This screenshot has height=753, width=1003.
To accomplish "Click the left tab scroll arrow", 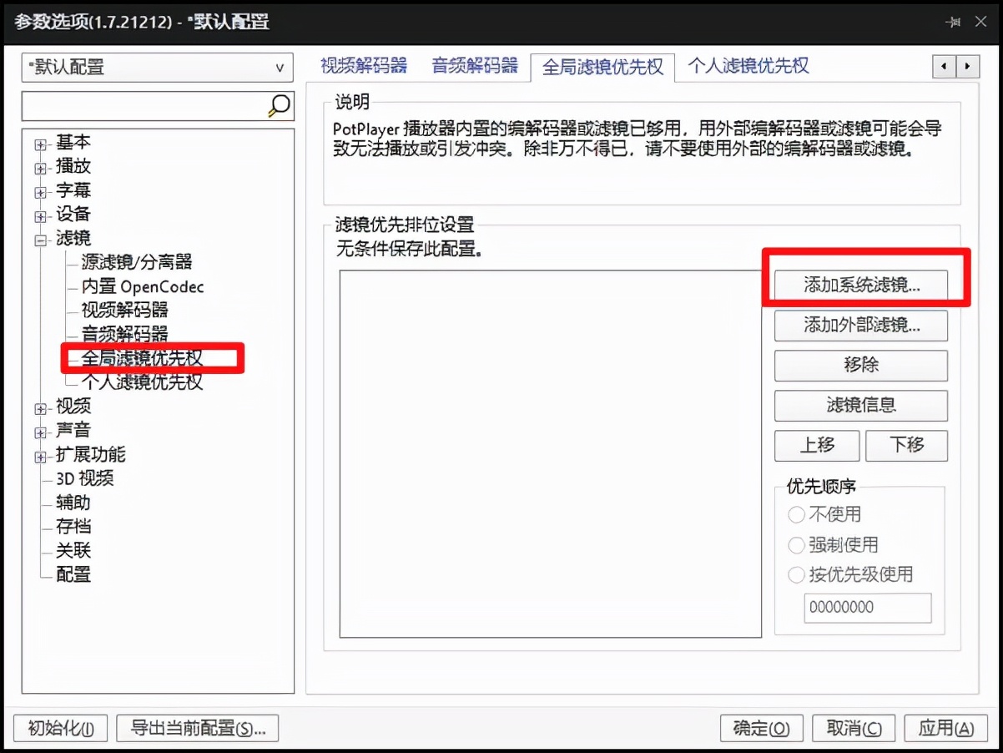I will point(944,66).
